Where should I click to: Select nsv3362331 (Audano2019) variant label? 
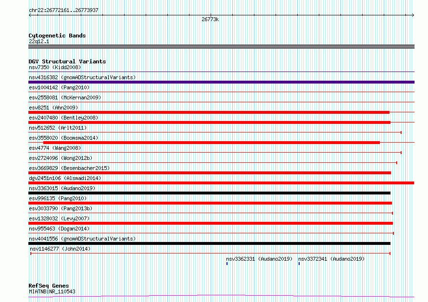[259, 259]
